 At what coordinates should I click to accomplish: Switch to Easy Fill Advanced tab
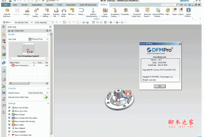pos(88,5)
